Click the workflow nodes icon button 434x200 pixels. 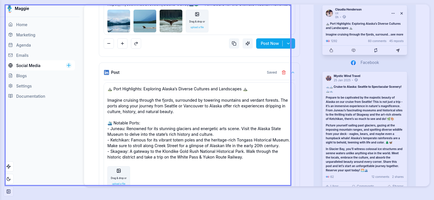pyautogui.click(x=9, y=166)
